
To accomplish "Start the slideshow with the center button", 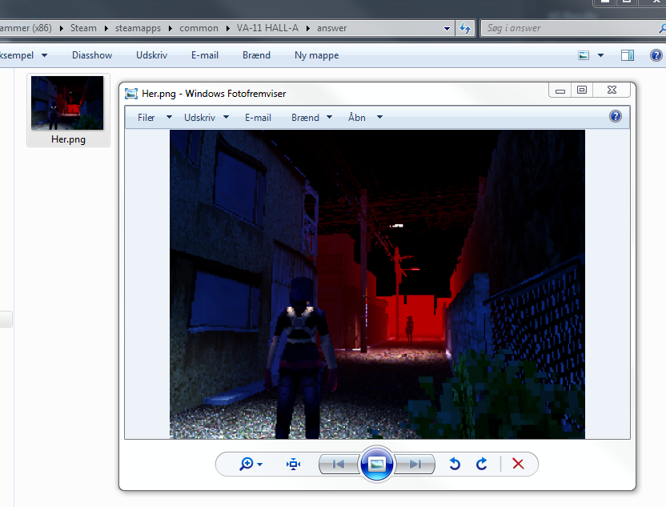I will coord(377,464).
